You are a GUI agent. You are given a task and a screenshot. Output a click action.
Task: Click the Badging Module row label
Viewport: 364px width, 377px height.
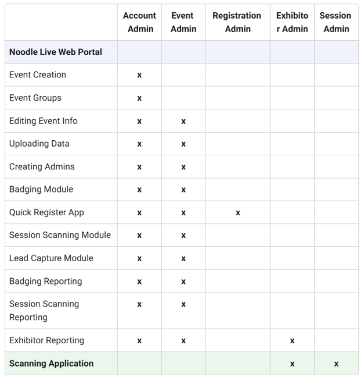(x=41, y=189)
